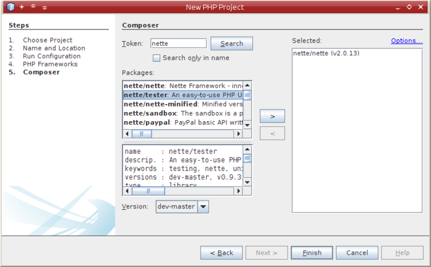431x267 pixels.
Task: Click Packages list scroll up arrow
Action: (x=247, y=86)
